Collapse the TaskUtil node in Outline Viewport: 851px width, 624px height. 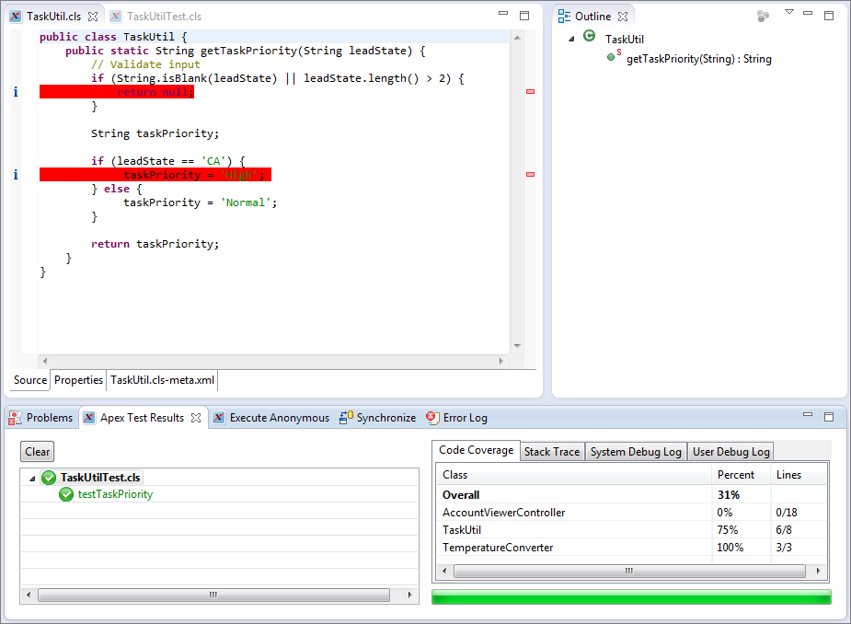(571, 39)
